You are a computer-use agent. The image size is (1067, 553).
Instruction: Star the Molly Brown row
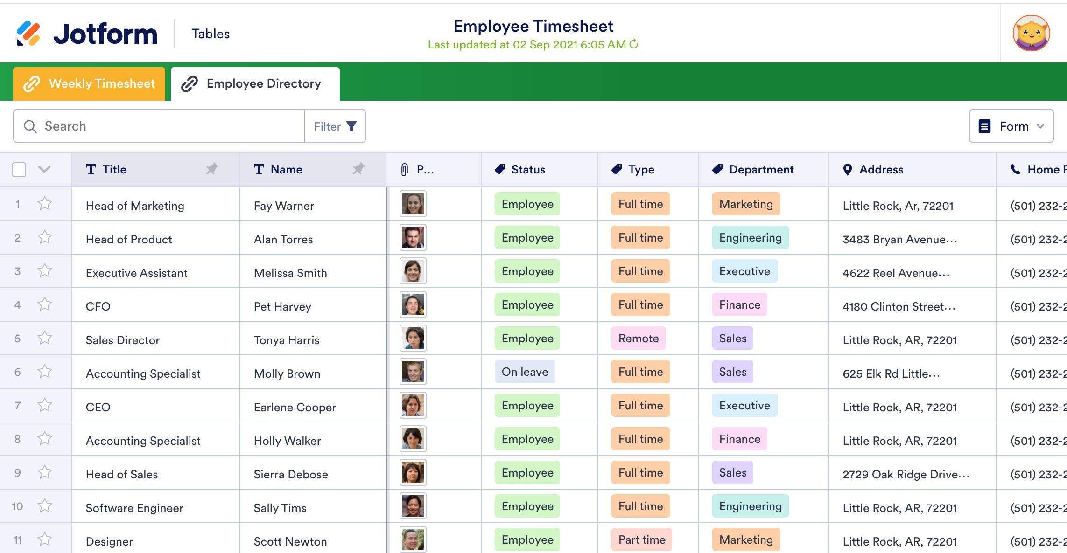[x=45, y=372]
